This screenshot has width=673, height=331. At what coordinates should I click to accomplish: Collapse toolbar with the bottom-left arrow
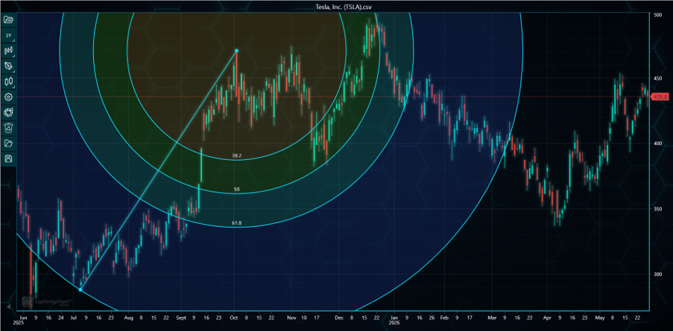click(x=9, y=306)
